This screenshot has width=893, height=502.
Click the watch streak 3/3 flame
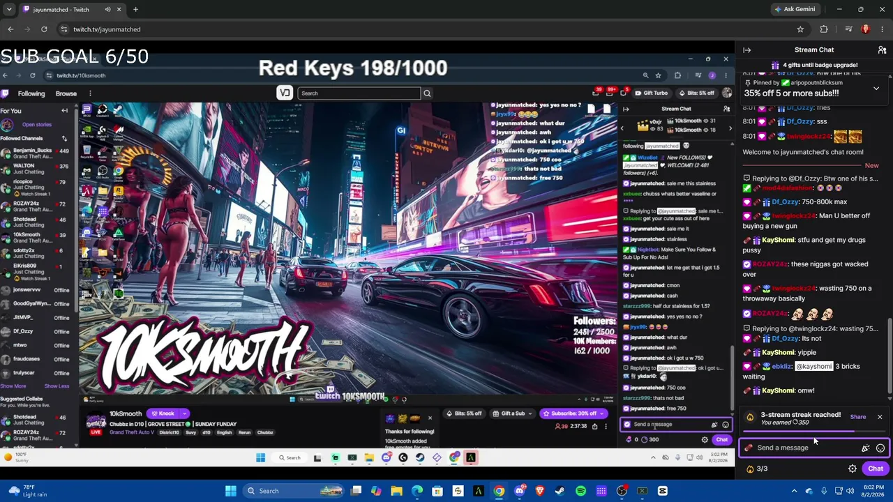[x=757, y=469]
